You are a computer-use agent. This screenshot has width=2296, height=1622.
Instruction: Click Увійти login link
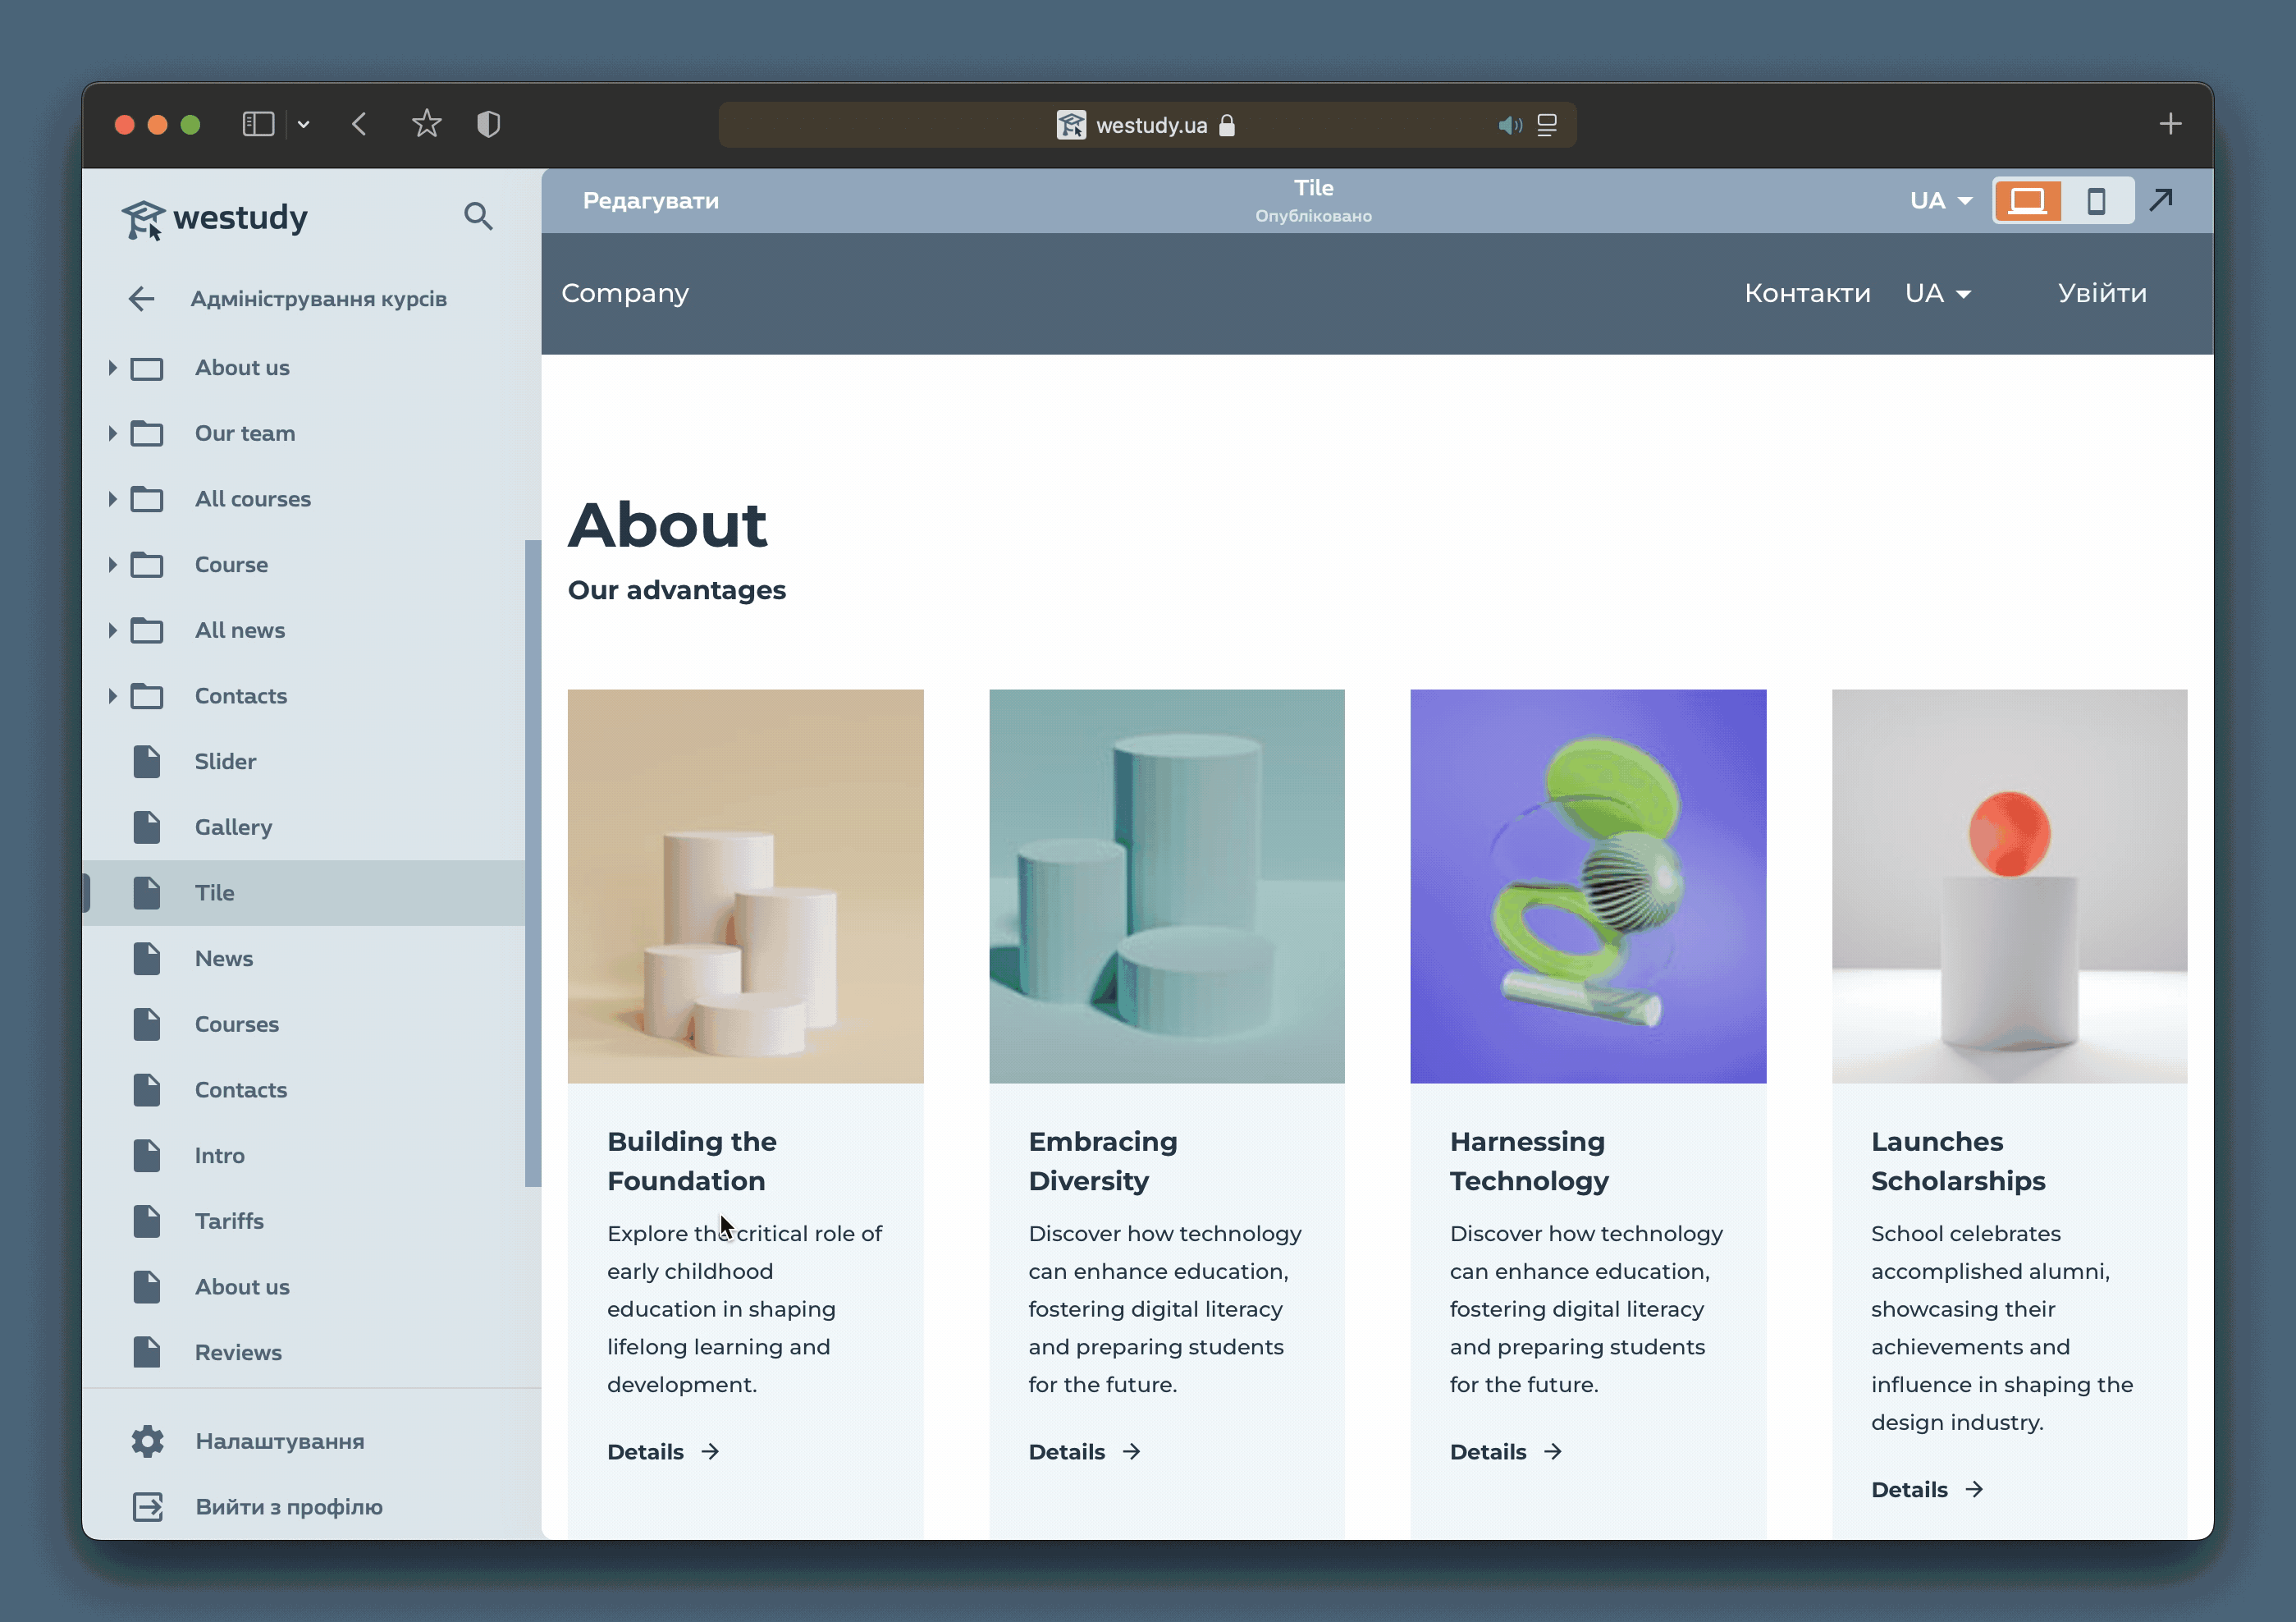(x=2102, y=293)
